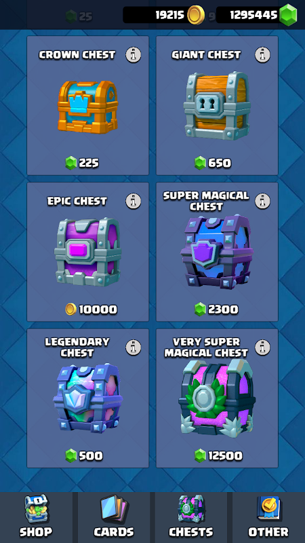Open the Other tab
305x543 pixels.
tap(268, 517)
